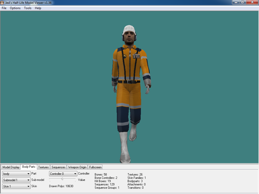
Task: Click the 'Sequences: 129' statistic
Action: pos(104,184)
